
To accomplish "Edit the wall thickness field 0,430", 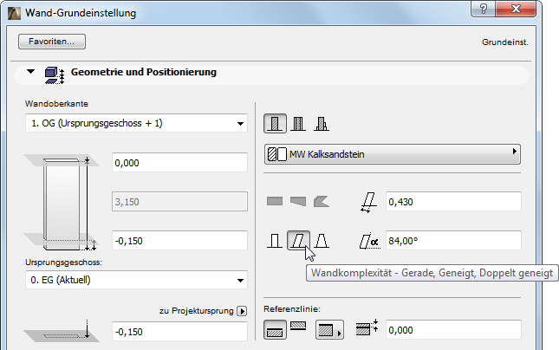I will pos(453,202).
